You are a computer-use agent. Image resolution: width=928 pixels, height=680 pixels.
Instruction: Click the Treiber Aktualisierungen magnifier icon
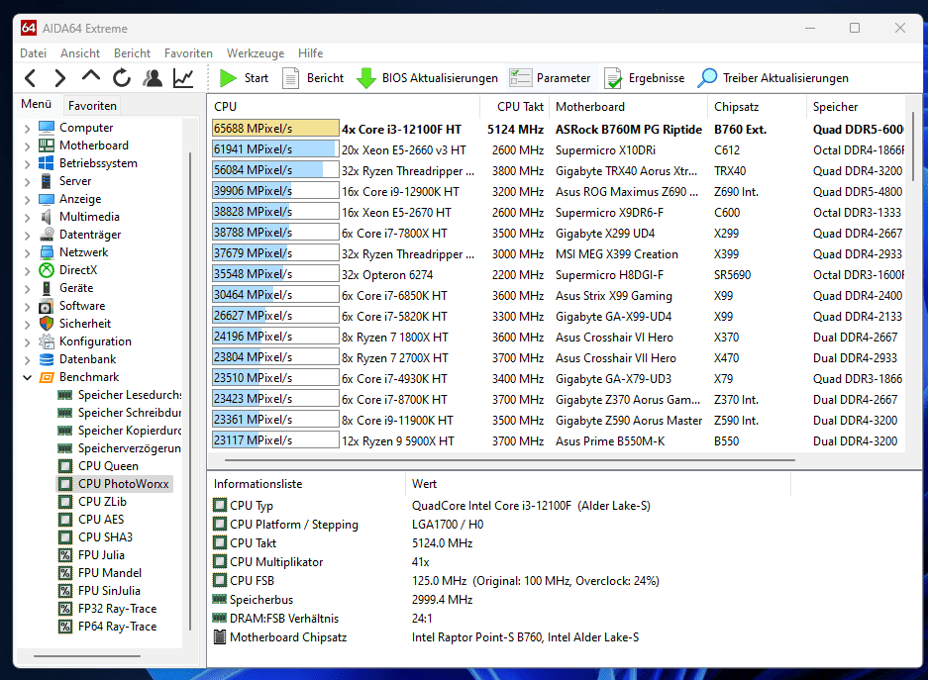(707, 78)
